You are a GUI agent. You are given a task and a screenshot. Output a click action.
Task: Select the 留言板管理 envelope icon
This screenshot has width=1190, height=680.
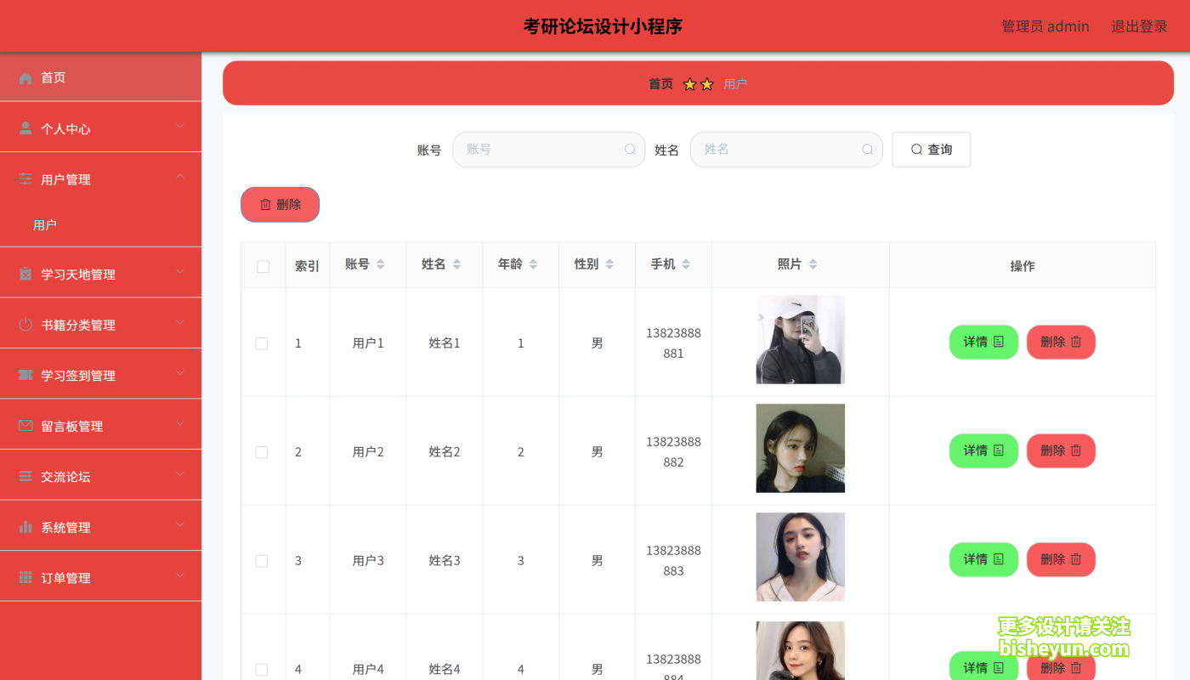pyautogui.click(x=25, y=423)
